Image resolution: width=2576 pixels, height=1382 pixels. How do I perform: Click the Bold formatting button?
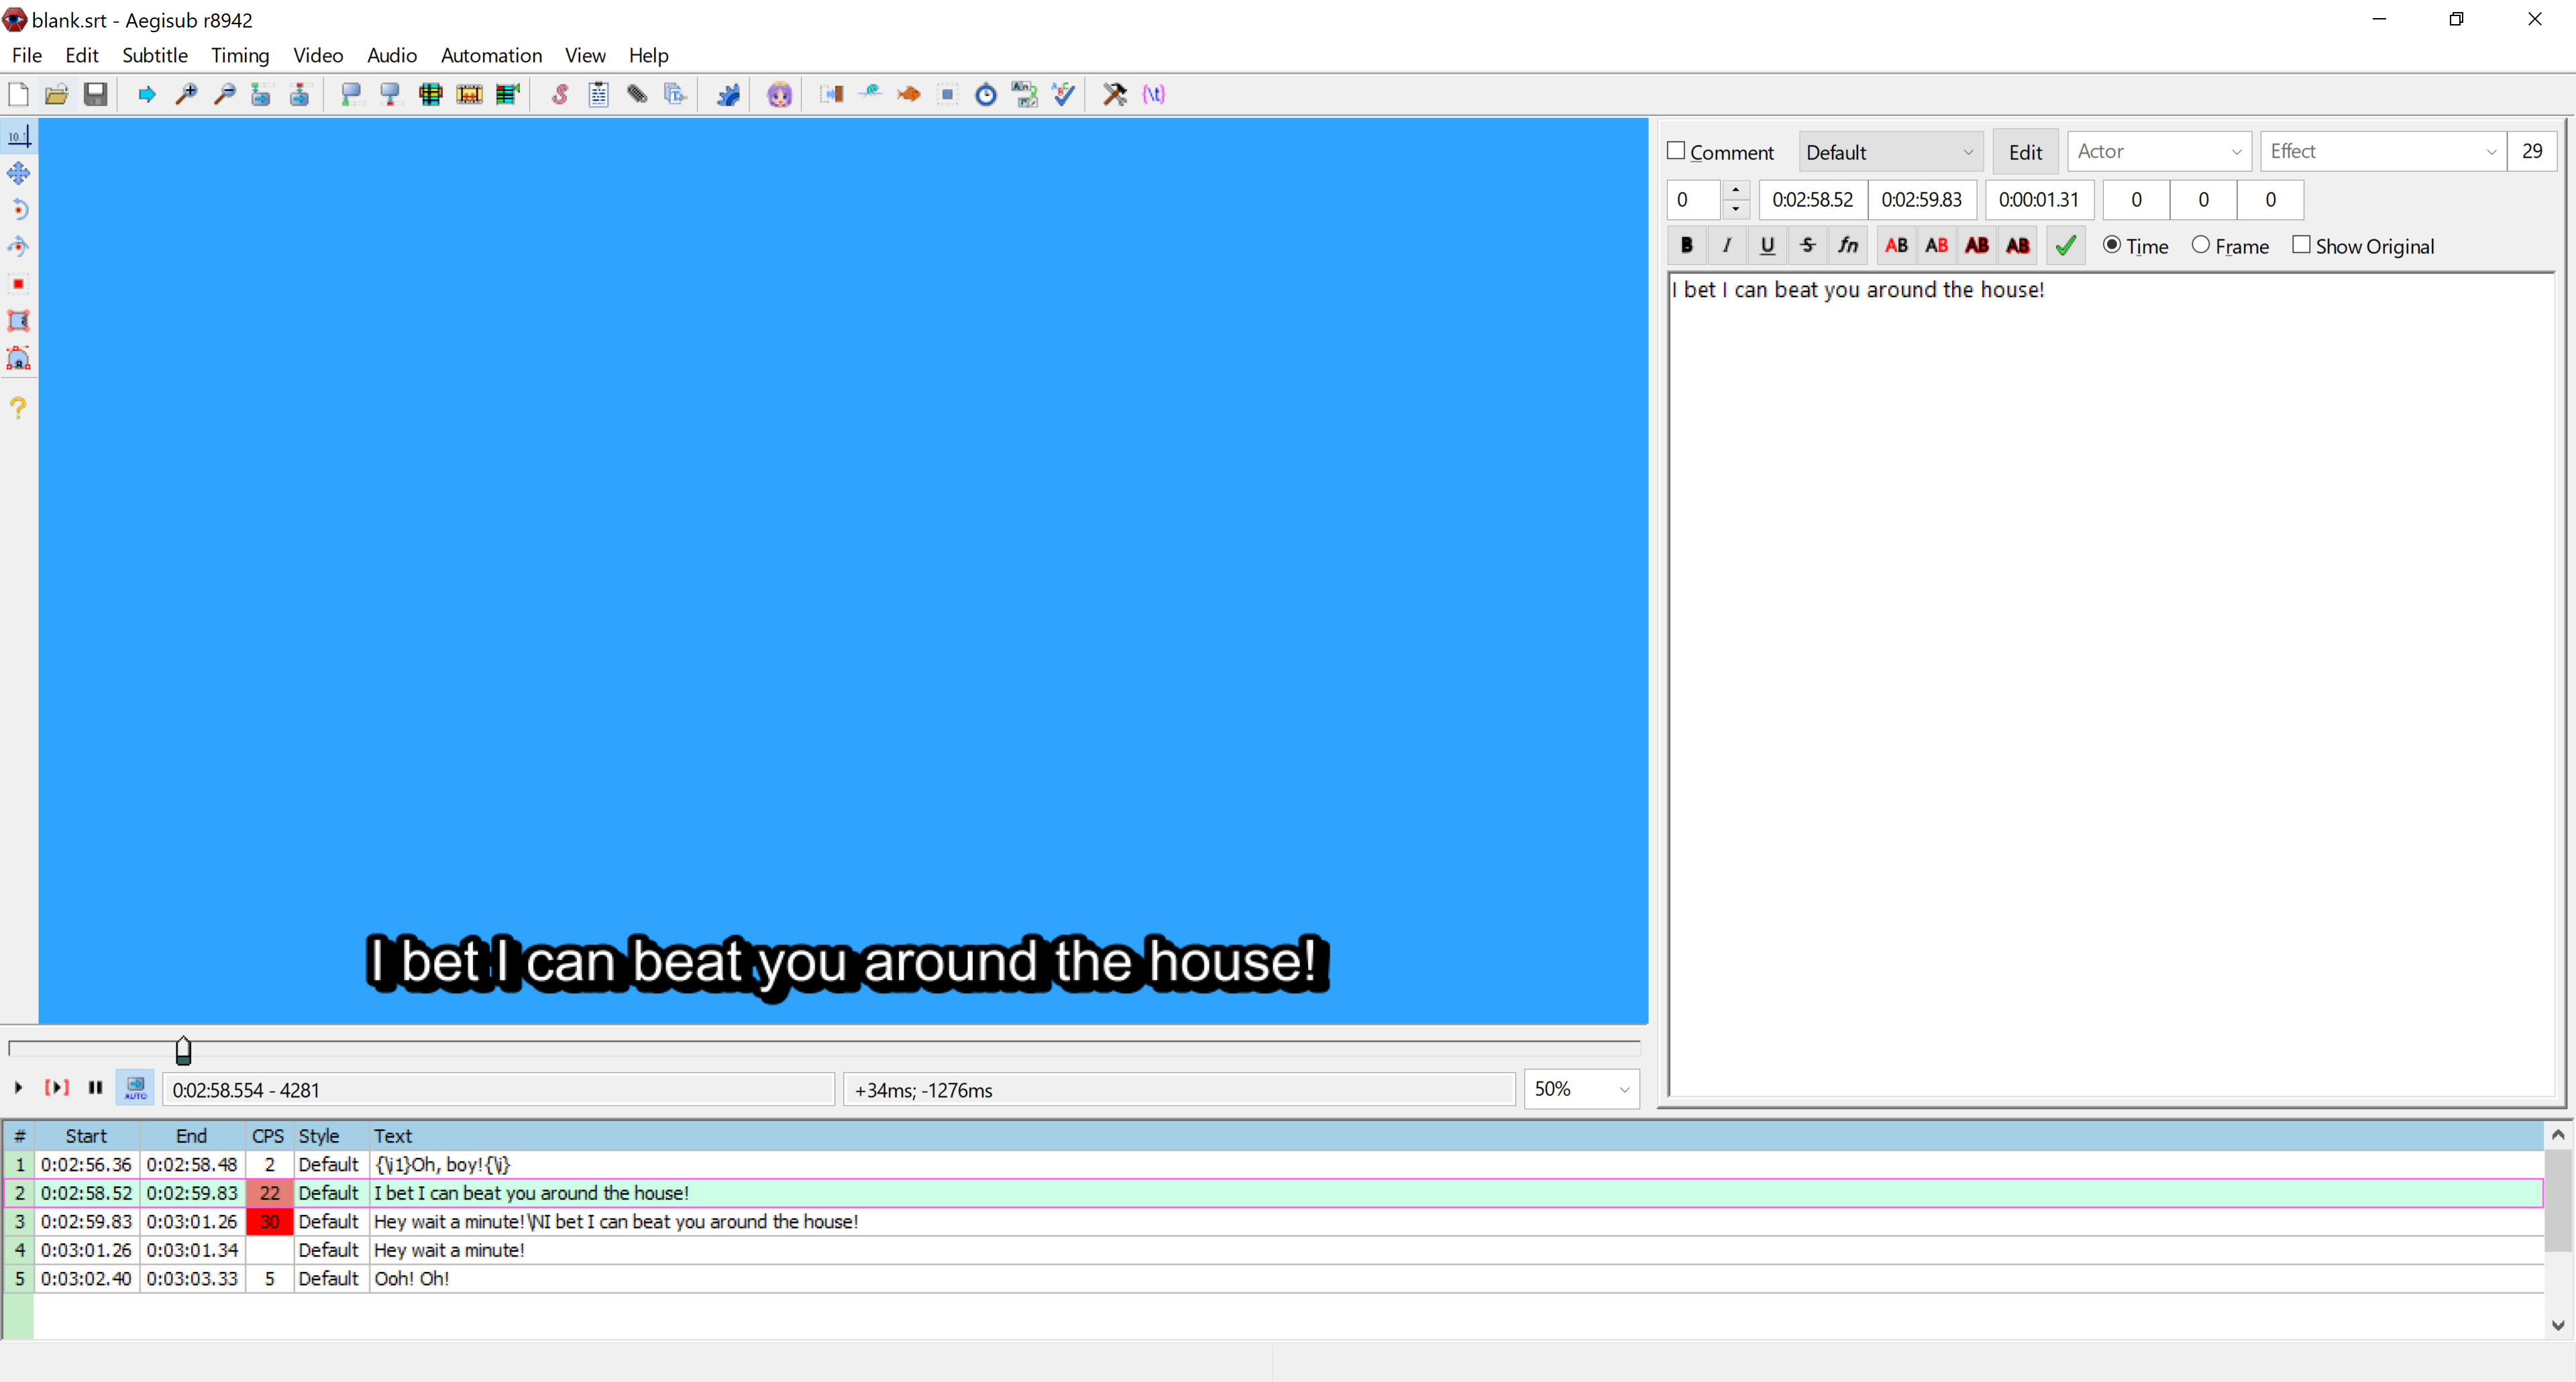pos(1687,245)
